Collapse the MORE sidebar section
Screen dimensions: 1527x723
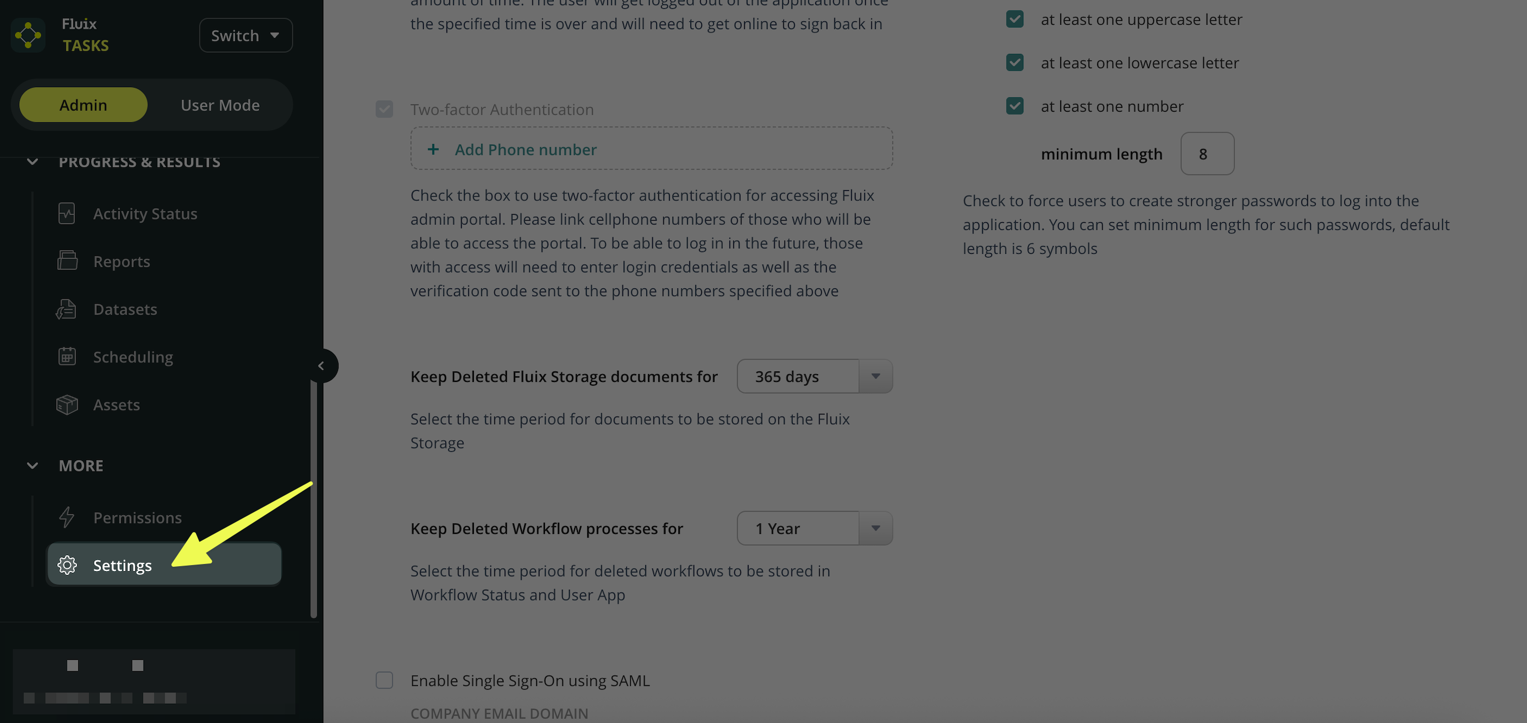[x=32, y=466]
